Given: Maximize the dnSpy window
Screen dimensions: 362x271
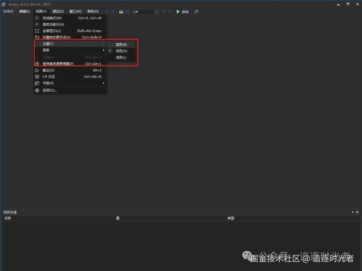Looking at the screenshot, I should point(348,4).
